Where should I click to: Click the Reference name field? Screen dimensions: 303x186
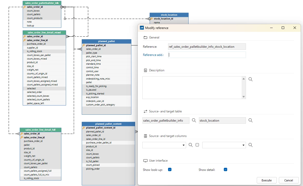[x=207, y=47]
